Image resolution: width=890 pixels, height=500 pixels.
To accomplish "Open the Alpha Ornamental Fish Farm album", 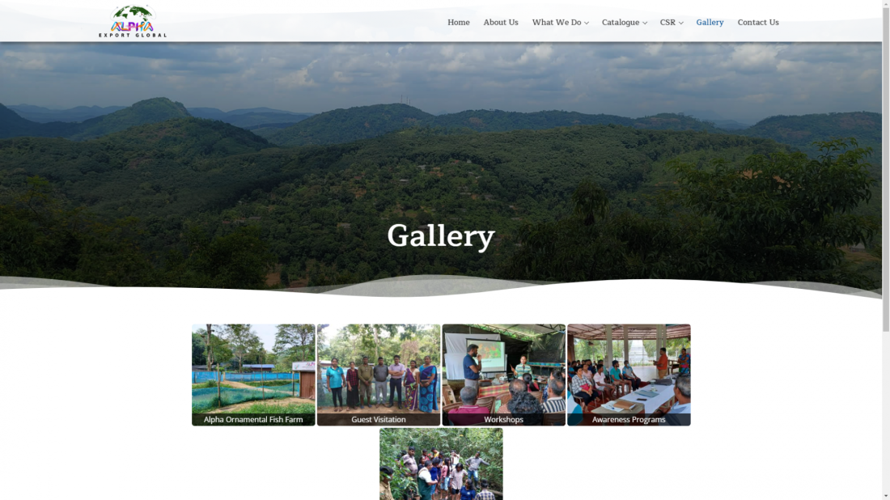I will click(x=253, y=375).
